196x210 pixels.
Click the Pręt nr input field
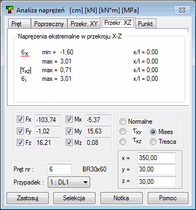coord(60,169)
